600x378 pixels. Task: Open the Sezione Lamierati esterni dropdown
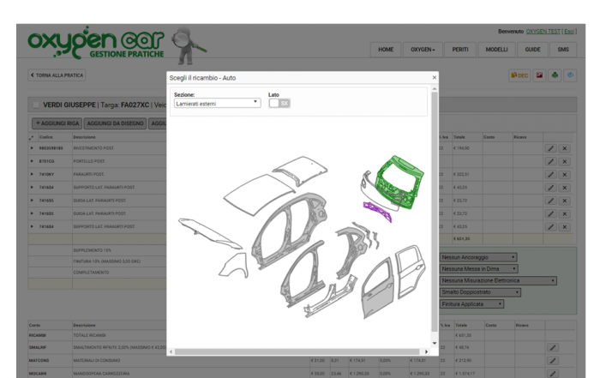click(218, 104)
